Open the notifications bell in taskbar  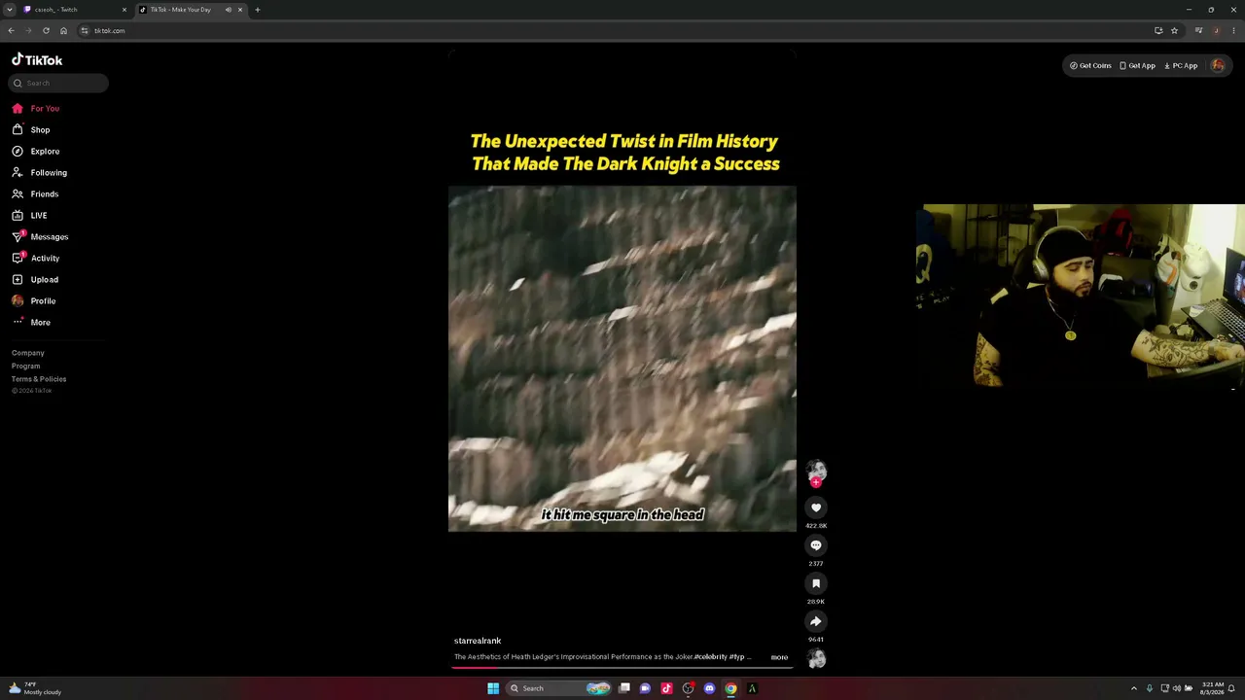pos(1231,688)
